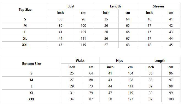Select the hips 50 inch cell
This screenshot has height=107, width=184.
pos(110,99)
